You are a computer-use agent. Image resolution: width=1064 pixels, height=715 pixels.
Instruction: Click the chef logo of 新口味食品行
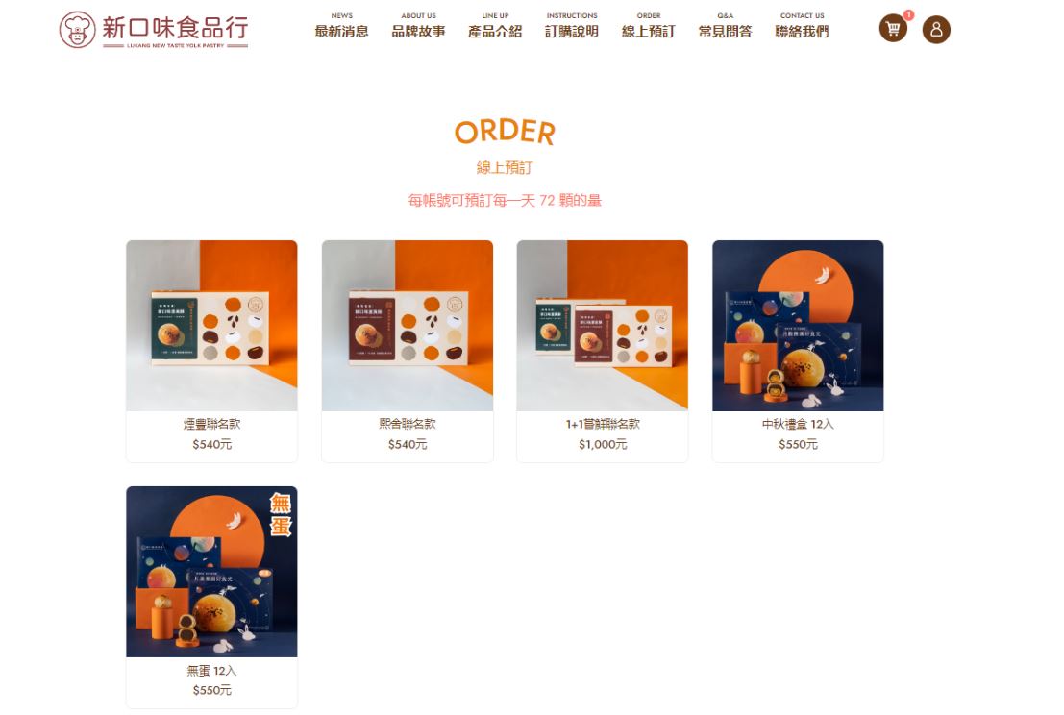pos(77,30)
